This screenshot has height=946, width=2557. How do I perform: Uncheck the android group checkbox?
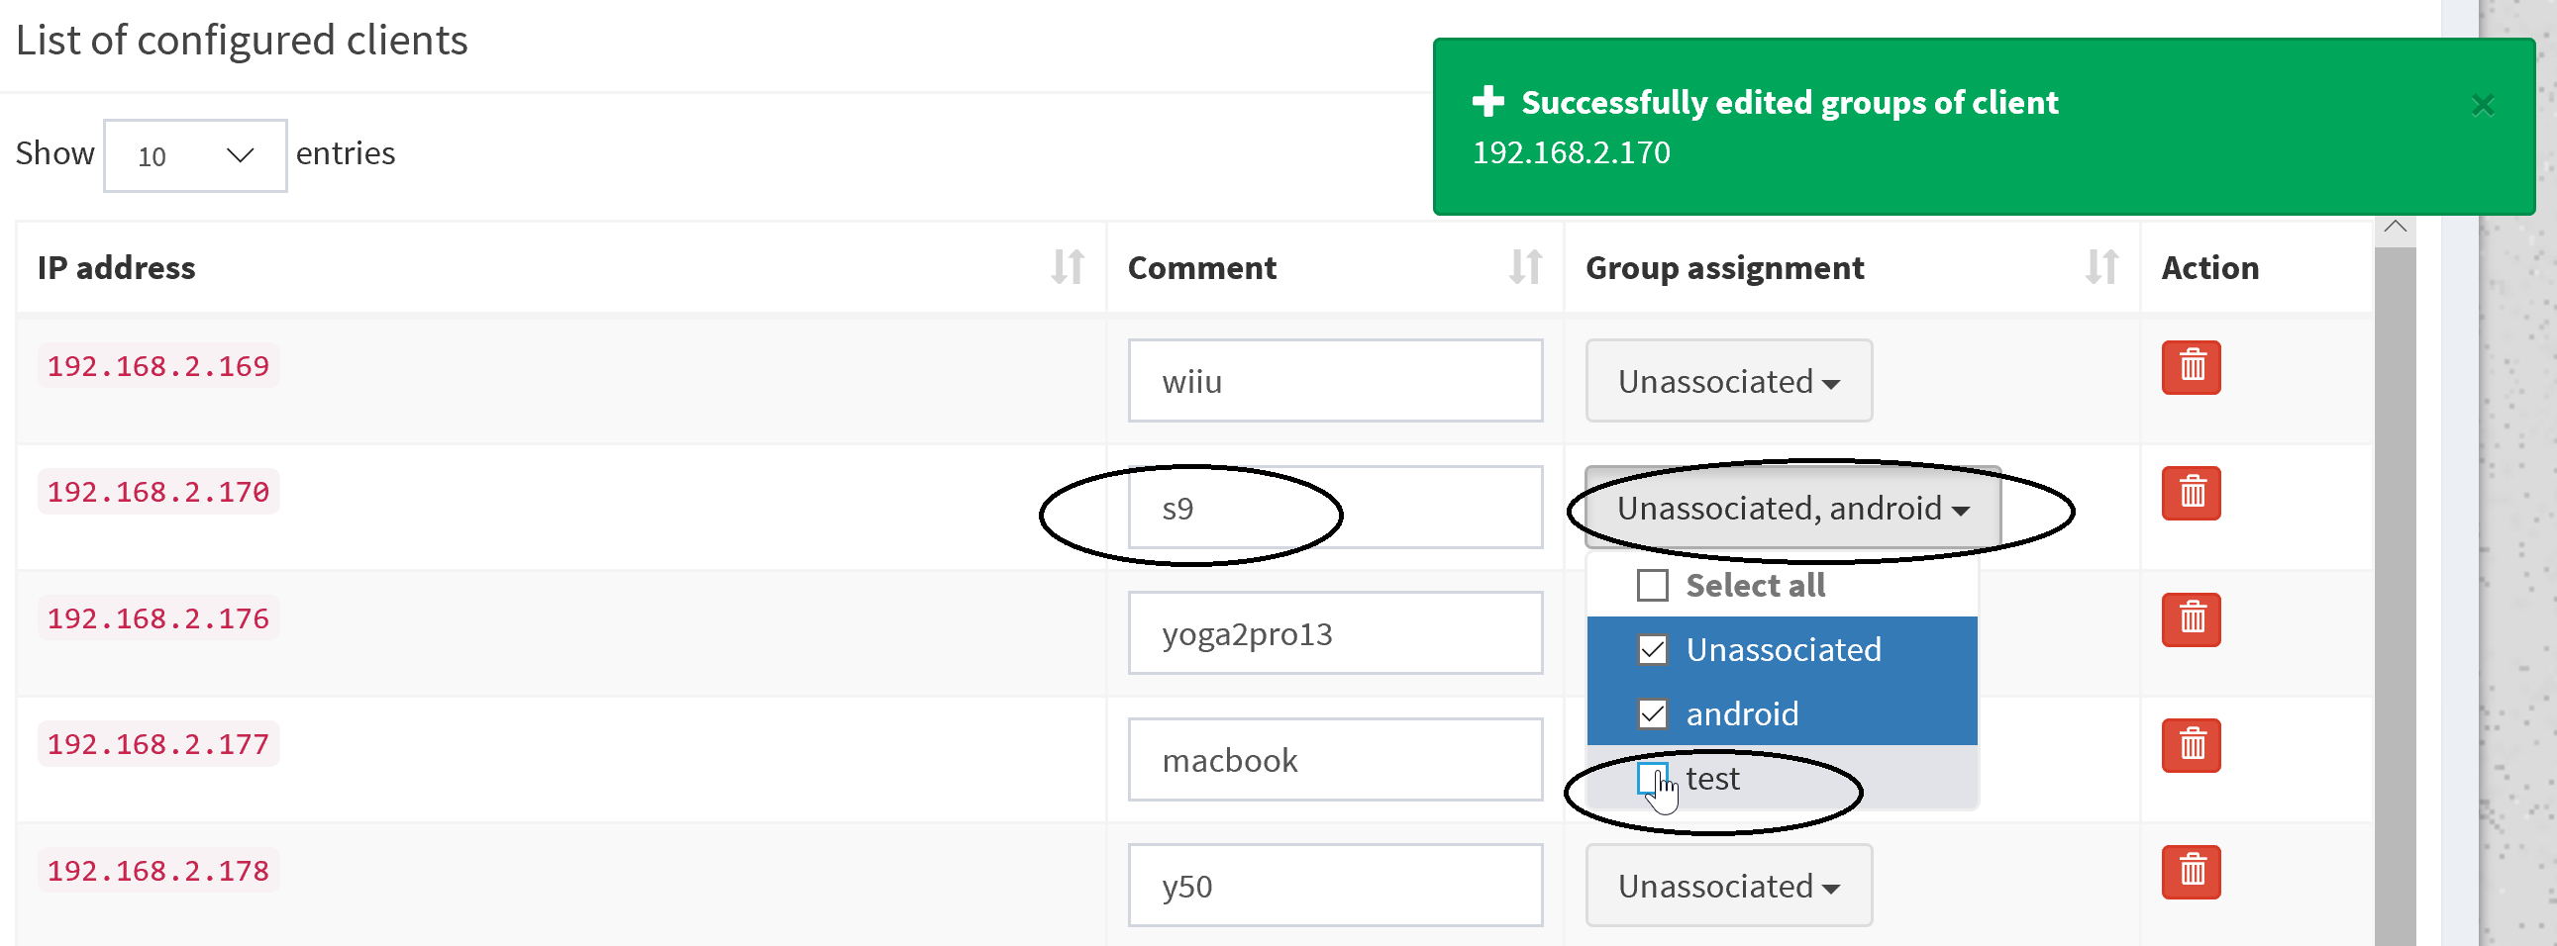point(1653,713)
